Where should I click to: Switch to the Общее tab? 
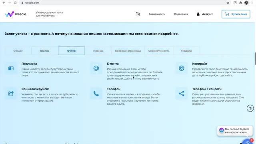[x=18, y=51]
